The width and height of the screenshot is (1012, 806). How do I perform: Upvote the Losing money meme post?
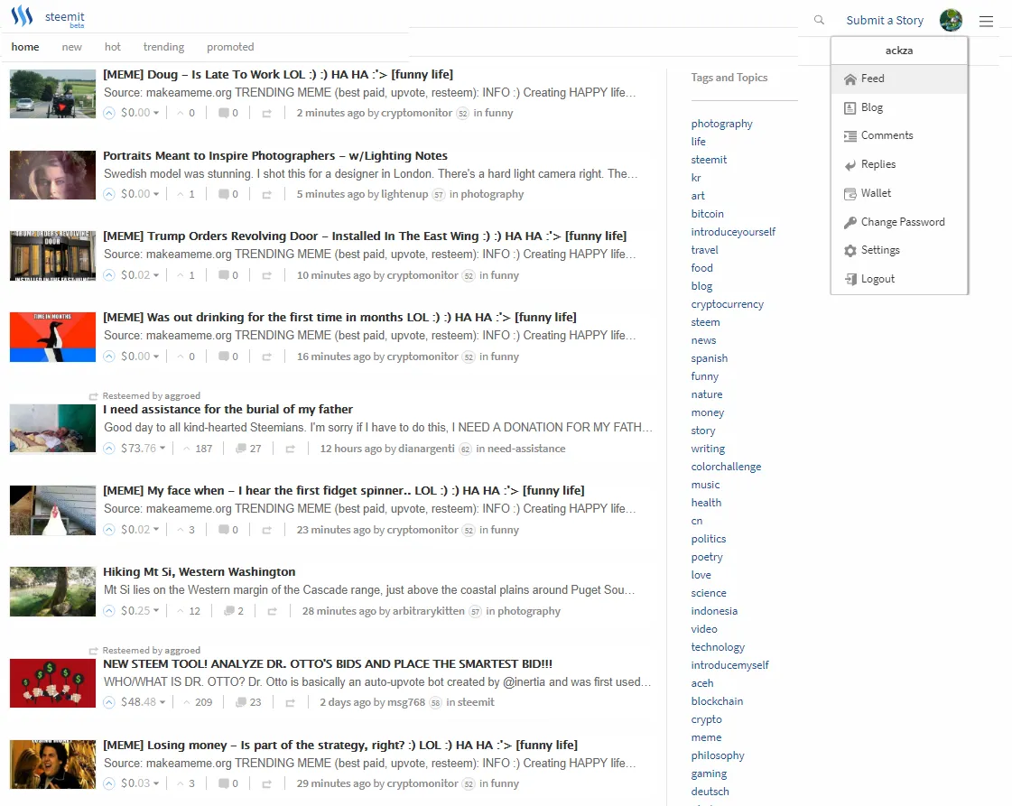[109, 783]
